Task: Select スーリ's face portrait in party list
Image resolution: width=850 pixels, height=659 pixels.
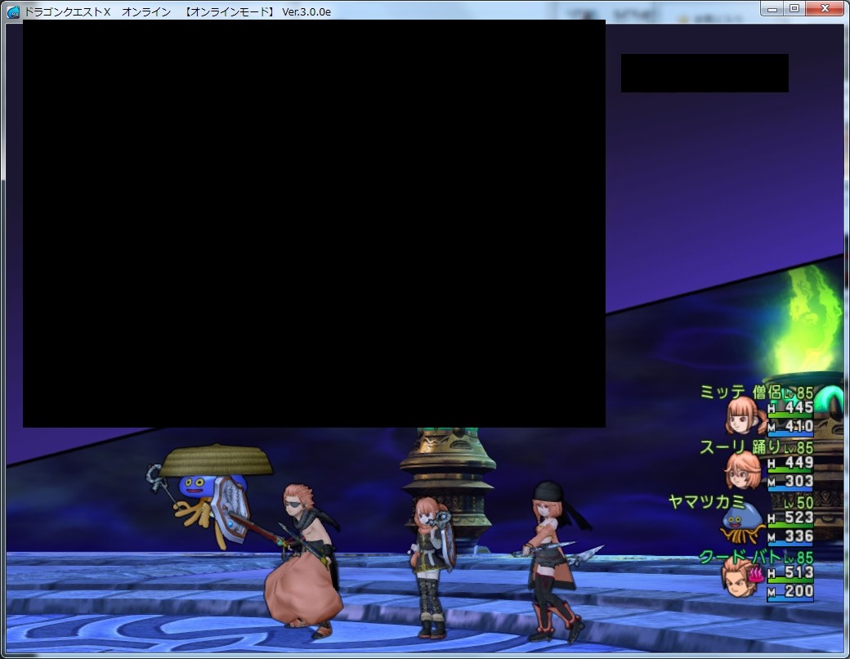Action: coord(743,471)
